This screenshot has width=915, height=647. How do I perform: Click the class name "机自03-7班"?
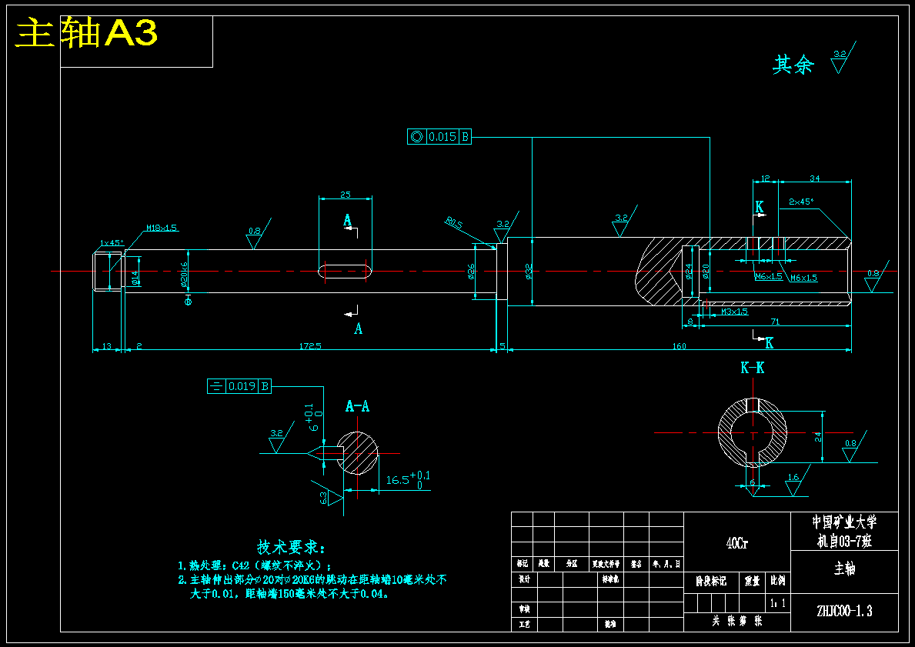tap(844, 541)
